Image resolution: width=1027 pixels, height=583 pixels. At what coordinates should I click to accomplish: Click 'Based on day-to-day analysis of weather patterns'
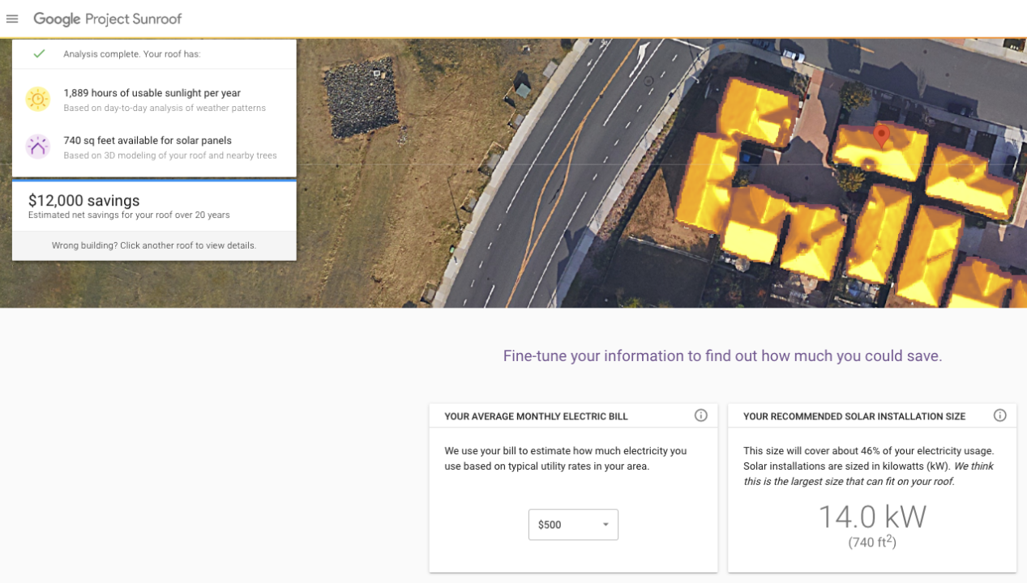tap(165, 108)
